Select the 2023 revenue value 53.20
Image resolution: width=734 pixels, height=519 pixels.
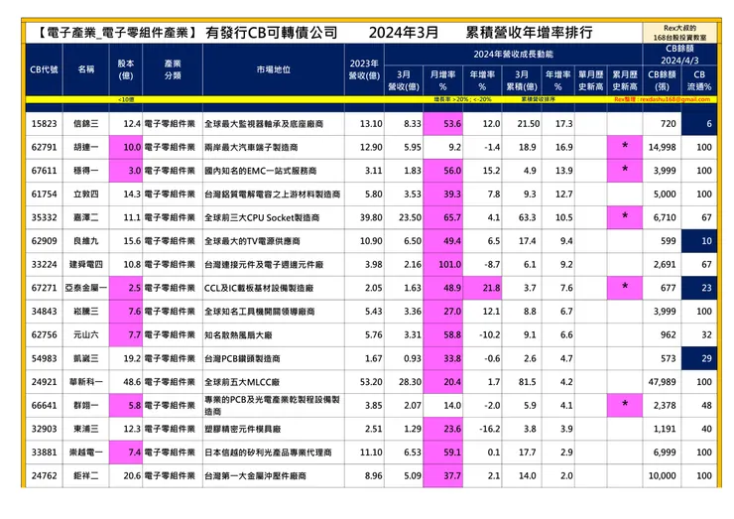pyautogui.click(x=371, y=382)
